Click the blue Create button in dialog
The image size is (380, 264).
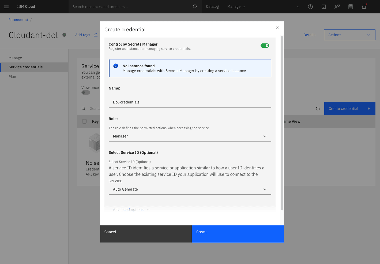[238, 234]
